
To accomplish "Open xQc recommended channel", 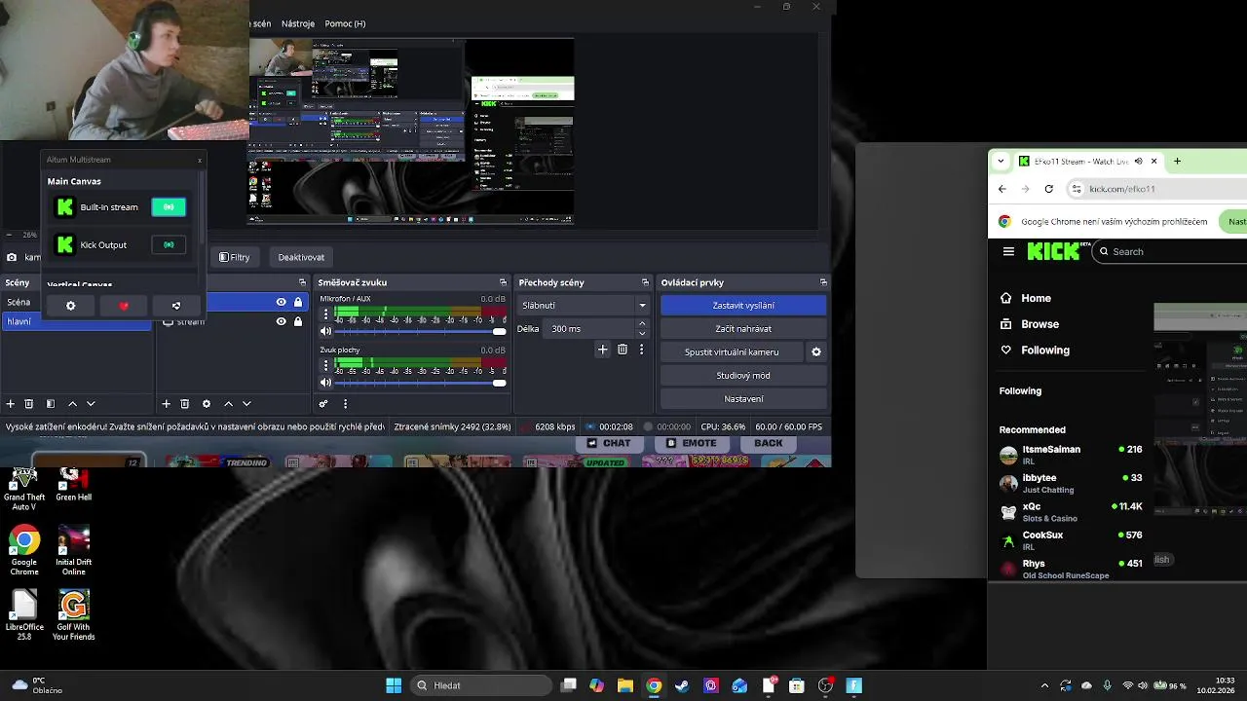I will 1071,511.
